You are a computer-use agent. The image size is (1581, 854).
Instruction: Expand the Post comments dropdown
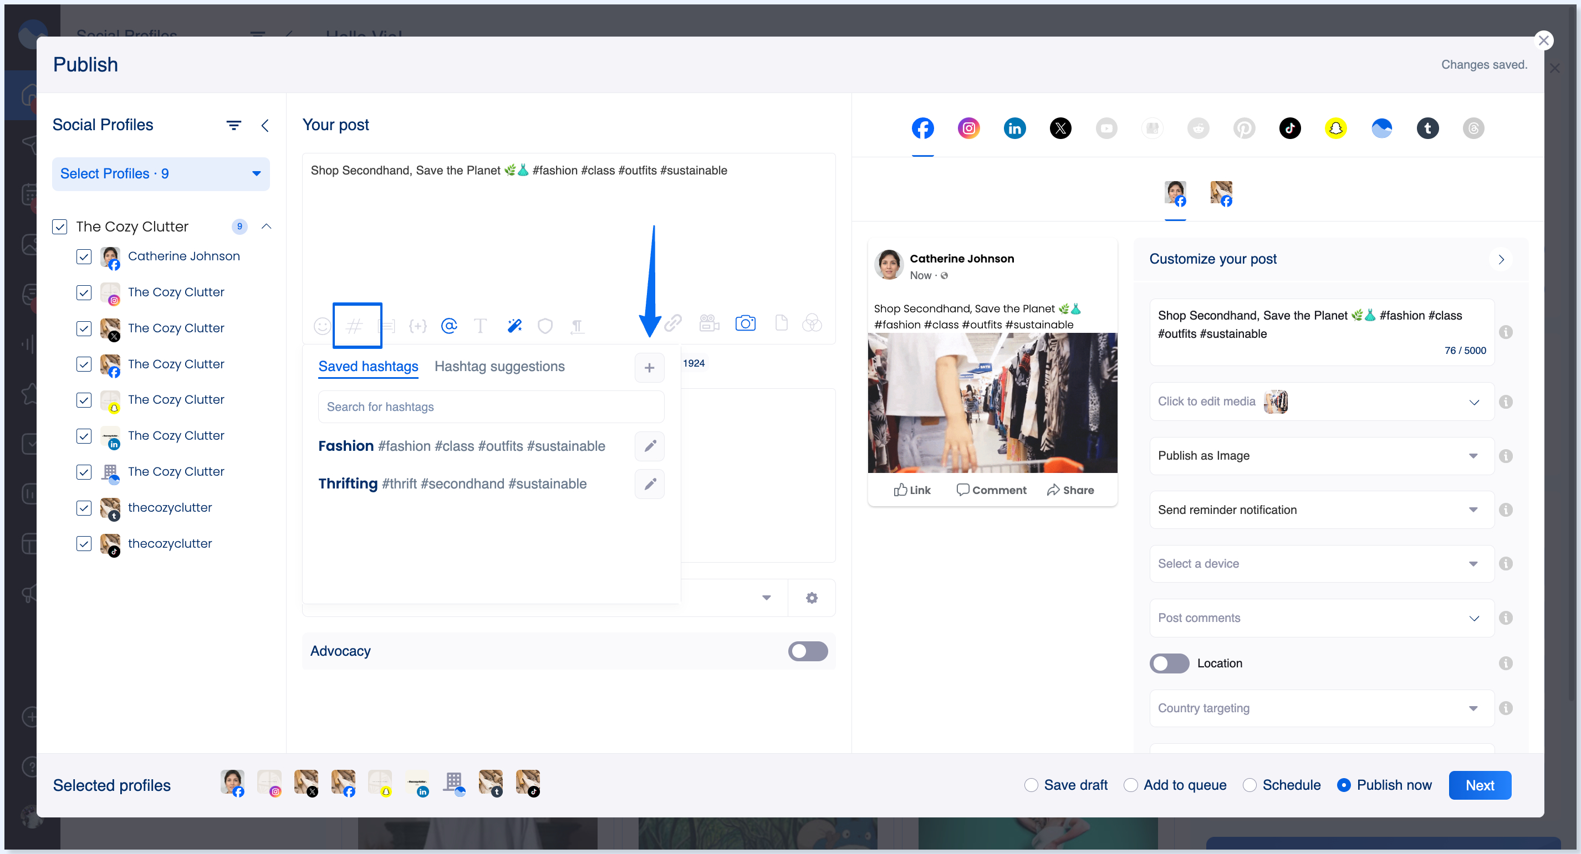pyautogui.click(x=1322, y=618)
